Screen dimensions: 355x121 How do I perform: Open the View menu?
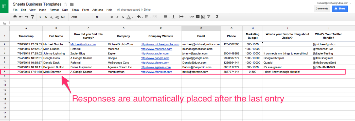pos(32,10)
